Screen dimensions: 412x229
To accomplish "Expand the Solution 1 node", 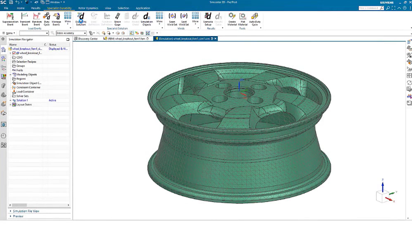I will click(10, 100).
